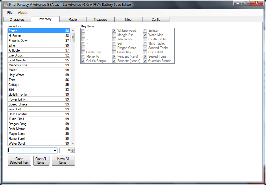
Task: Check the Third Tablet box
Action: [x=145, y=44]
